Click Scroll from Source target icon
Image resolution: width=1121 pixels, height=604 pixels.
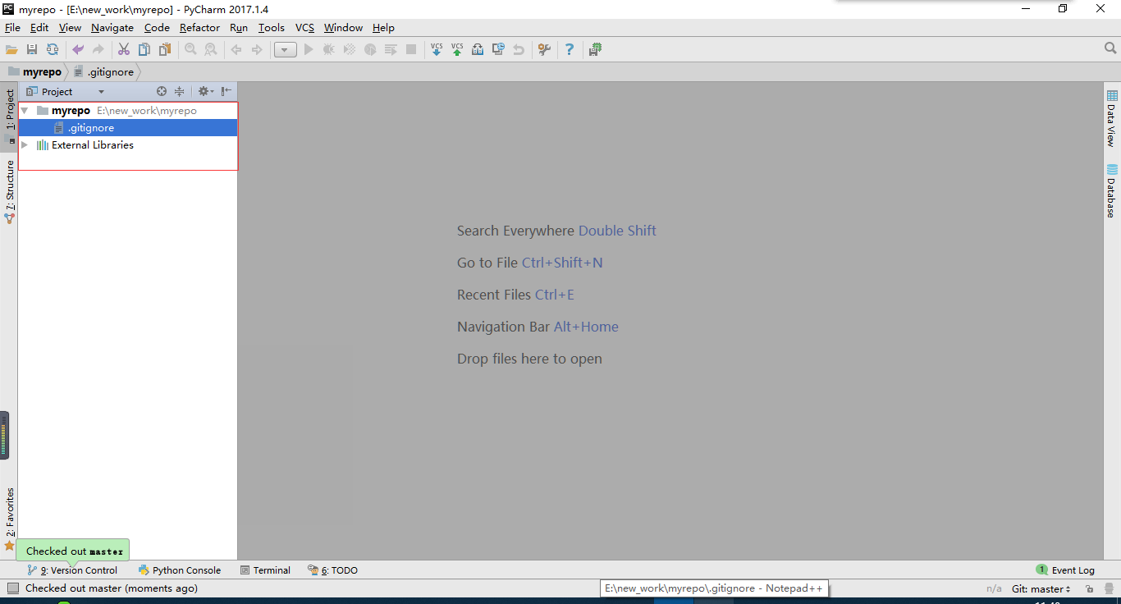[x=162, y=91]
